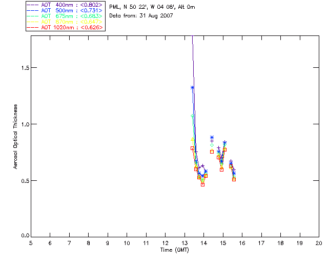Click the 16 x-axis tick label
The height and width of the screenshot is (263, 328).
tap(242, 243)
